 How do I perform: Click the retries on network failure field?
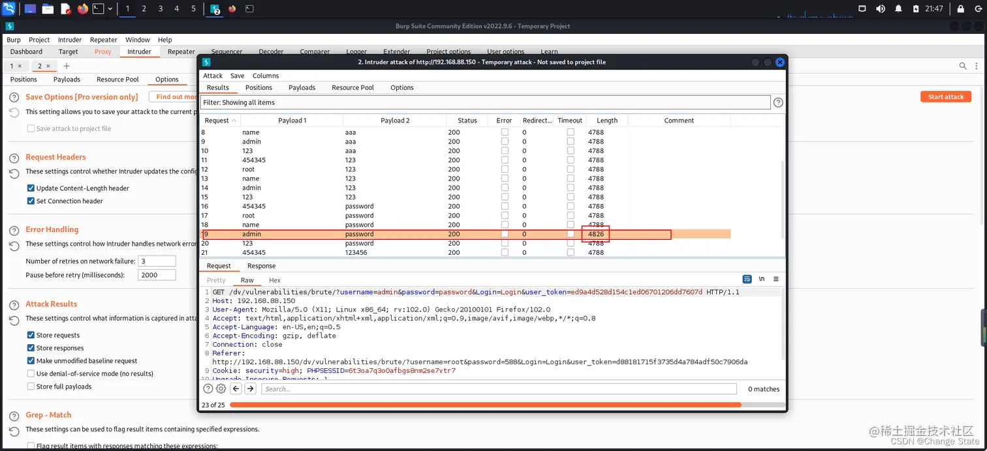(x=157, y=261)
